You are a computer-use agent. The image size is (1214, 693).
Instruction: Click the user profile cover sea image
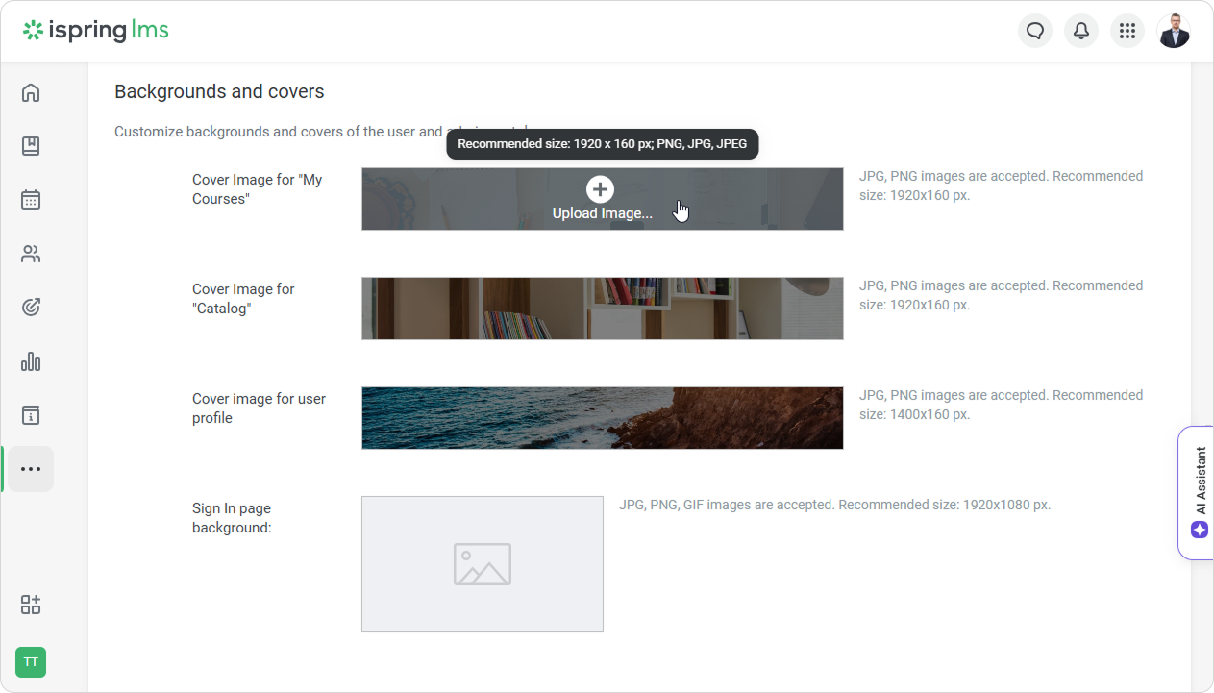coord(602,418)
